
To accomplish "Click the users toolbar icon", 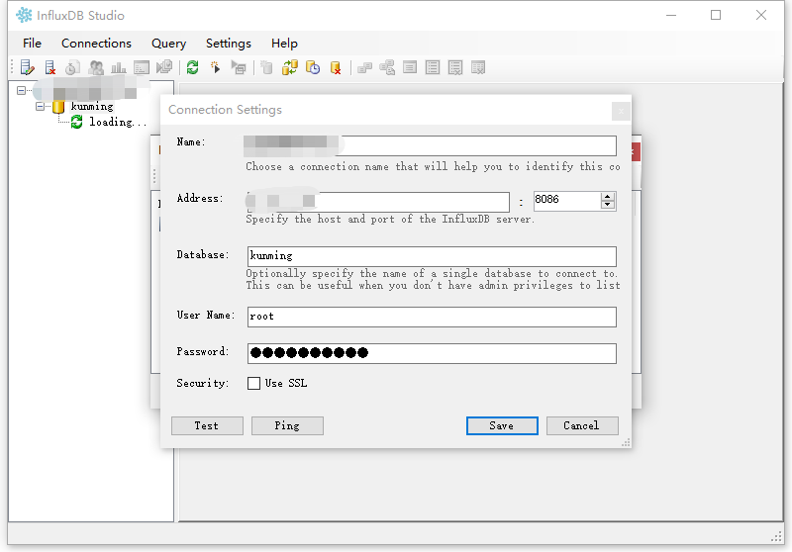I will click(x=96, y=67).
